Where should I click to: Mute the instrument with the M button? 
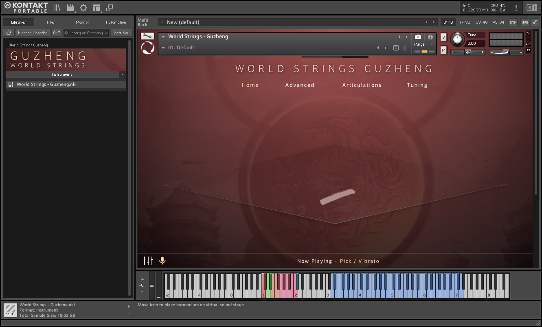click(443, 50)
